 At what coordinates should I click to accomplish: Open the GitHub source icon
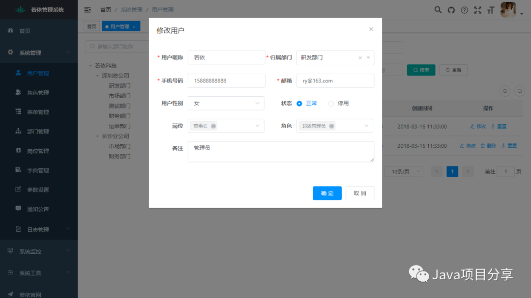pos(451,10)
